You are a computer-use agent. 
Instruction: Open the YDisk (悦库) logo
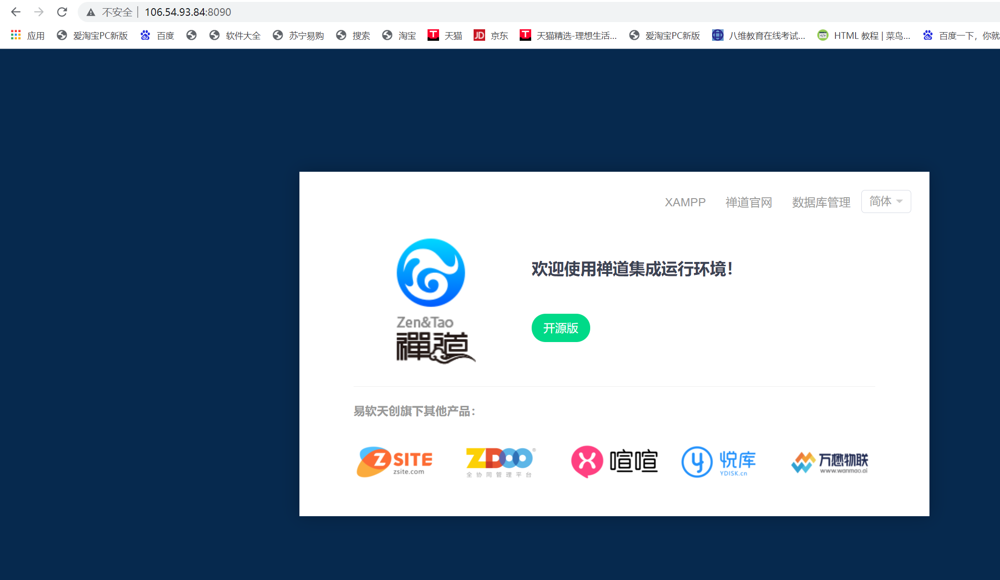[x=718, y=462]
